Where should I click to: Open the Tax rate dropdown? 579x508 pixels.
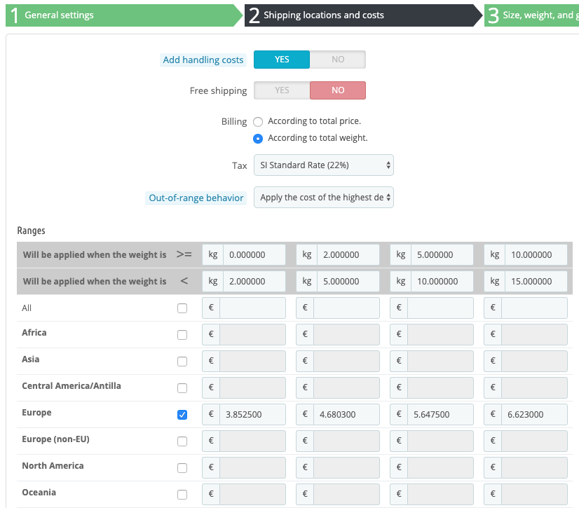point(323,165)
